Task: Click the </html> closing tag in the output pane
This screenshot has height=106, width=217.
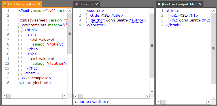Action: [x=173, y=25]
